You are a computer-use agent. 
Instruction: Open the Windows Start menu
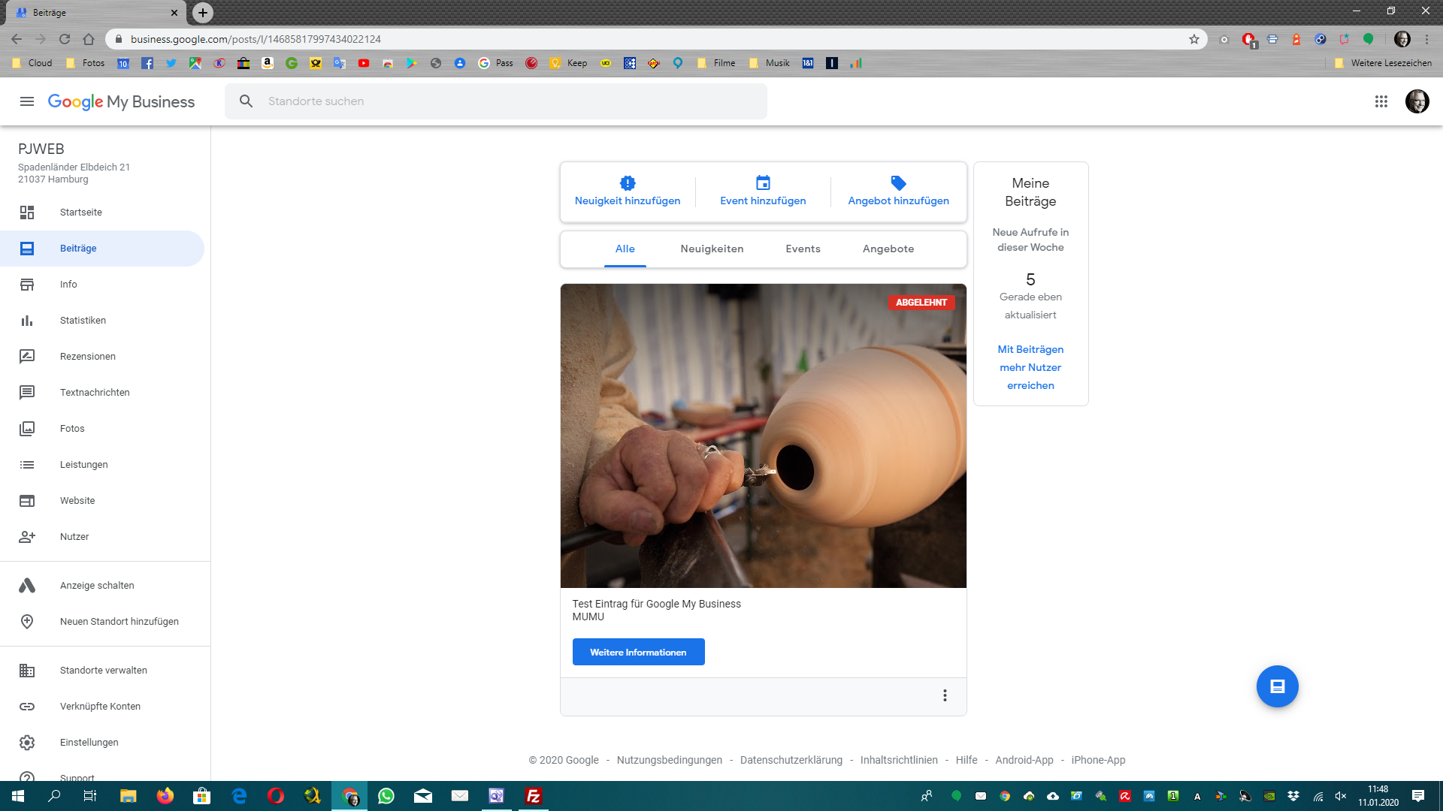[x=18, y=796]
